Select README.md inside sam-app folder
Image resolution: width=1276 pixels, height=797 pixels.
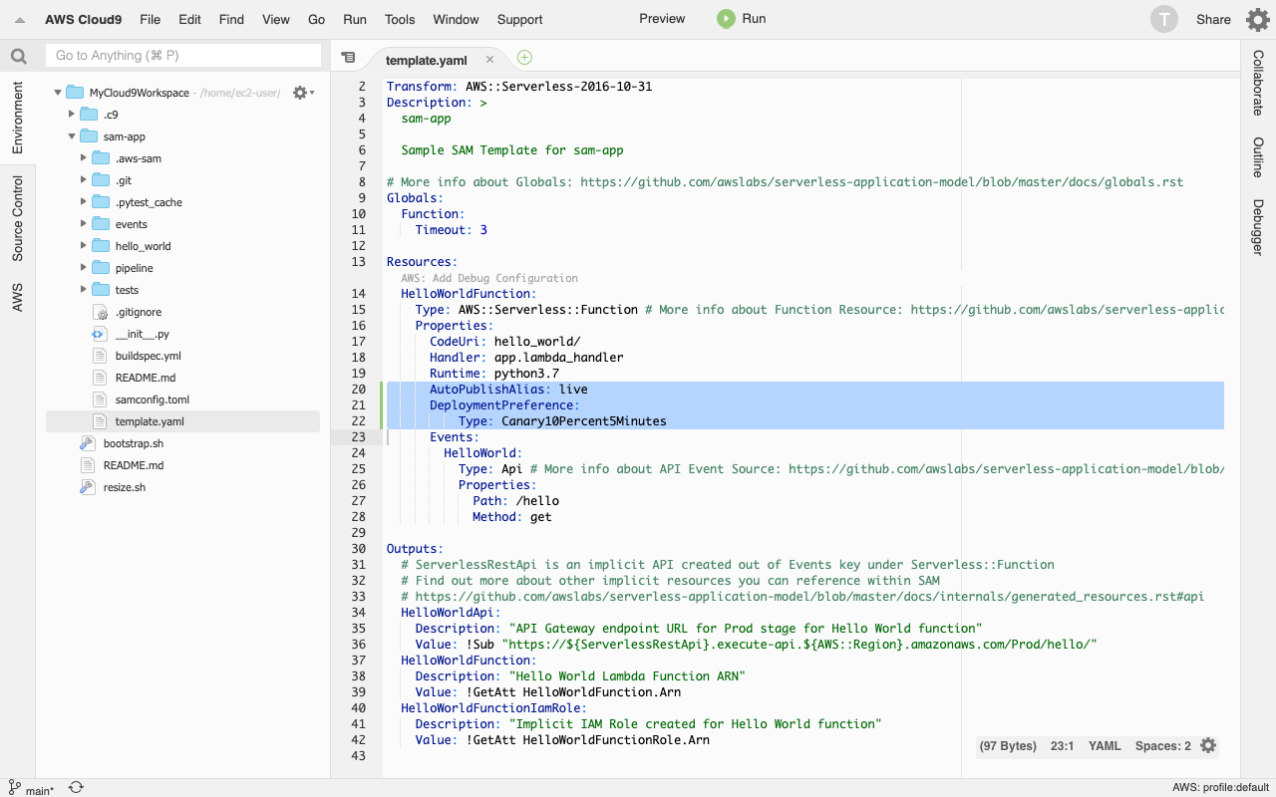[146, 378]
